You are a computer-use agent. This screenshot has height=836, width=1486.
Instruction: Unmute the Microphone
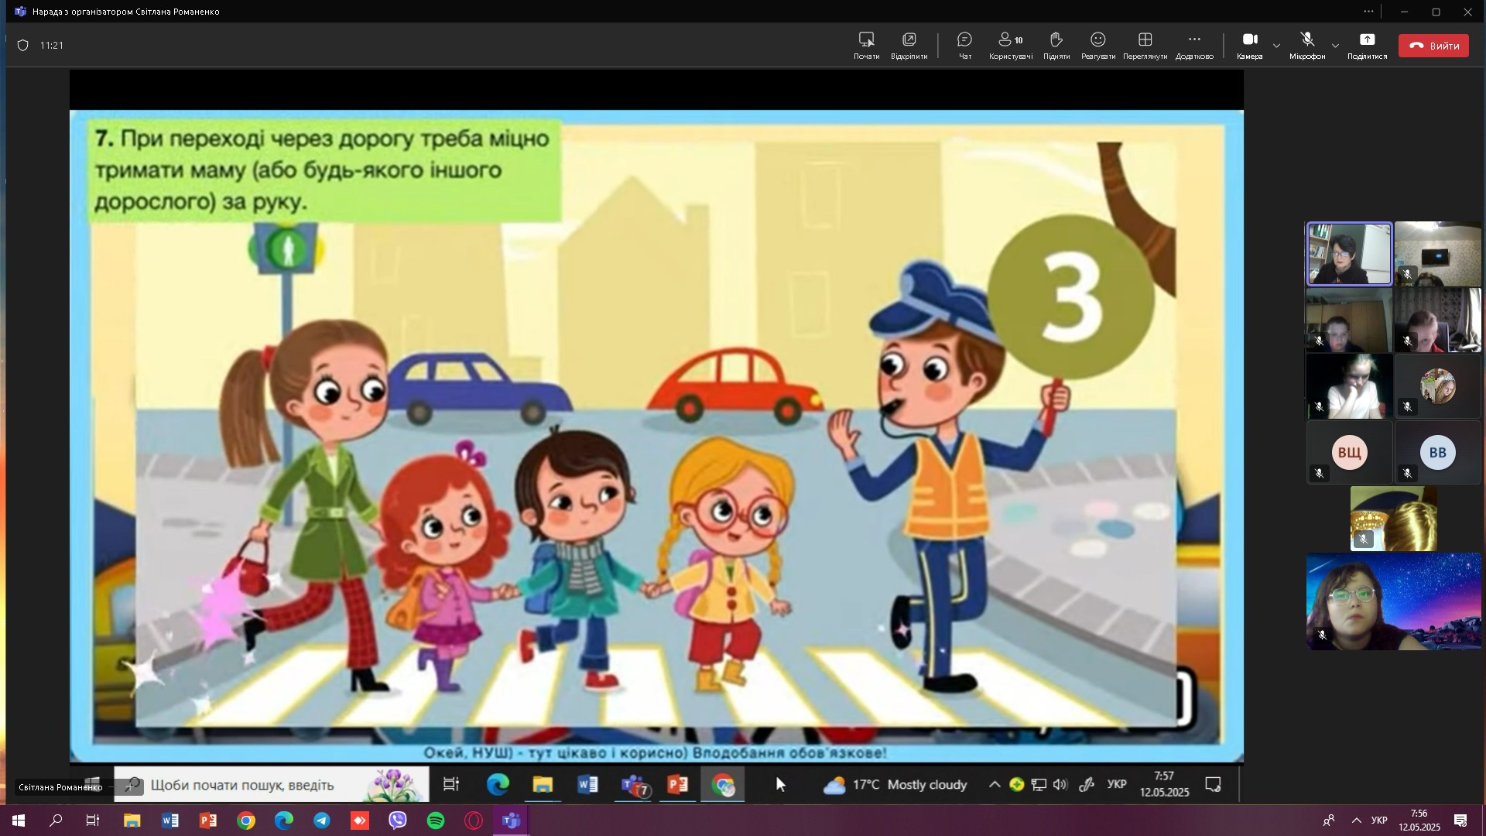(x=1306, y=45)
